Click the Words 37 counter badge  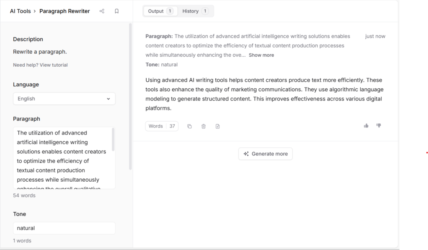tap(162, 126)
